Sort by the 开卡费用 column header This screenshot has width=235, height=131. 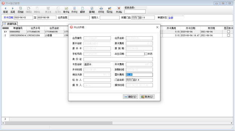click(x=171, y=28)
